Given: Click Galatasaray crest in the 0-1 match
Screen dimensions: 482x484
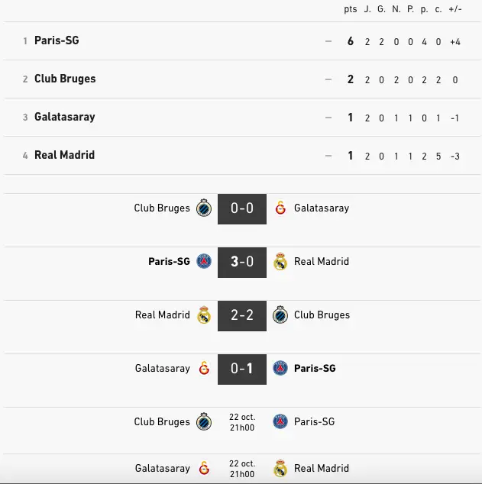Looking at the screenshot, I should tap(204, 368).
